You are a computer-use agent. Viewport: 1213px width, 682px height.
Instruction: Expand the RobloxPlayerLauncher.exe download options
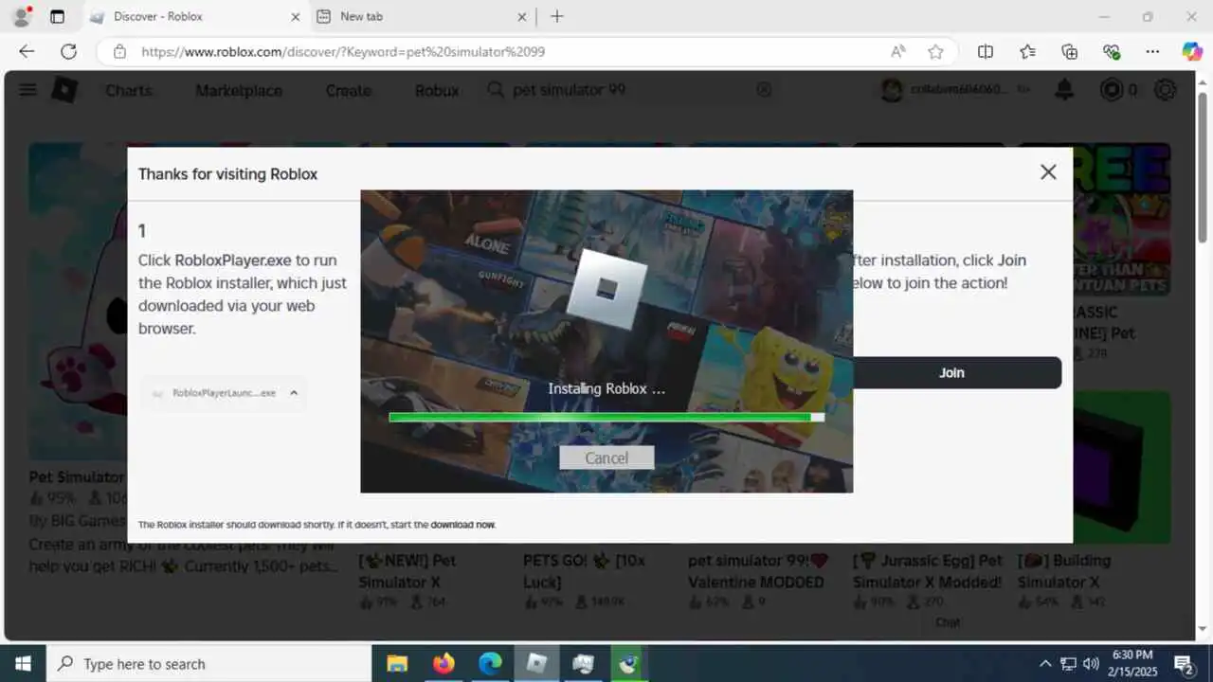294,392
